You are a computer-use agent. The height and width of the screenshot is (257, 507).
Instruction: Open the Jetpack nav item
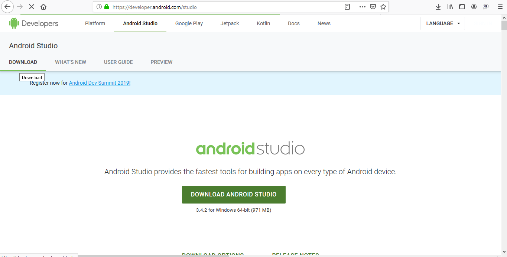(x=230, y=23)
